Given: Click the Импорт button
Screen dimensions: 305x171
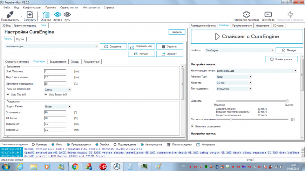Looking at the screenshot, I should 141,54.
